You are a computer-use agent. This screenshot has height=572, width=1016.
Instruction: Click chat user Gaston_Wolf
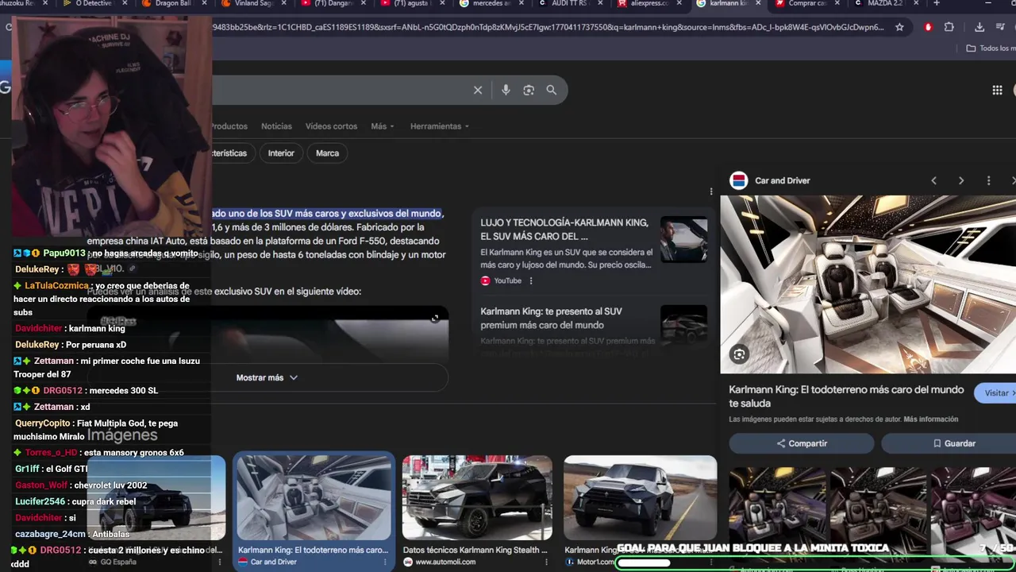41,485
